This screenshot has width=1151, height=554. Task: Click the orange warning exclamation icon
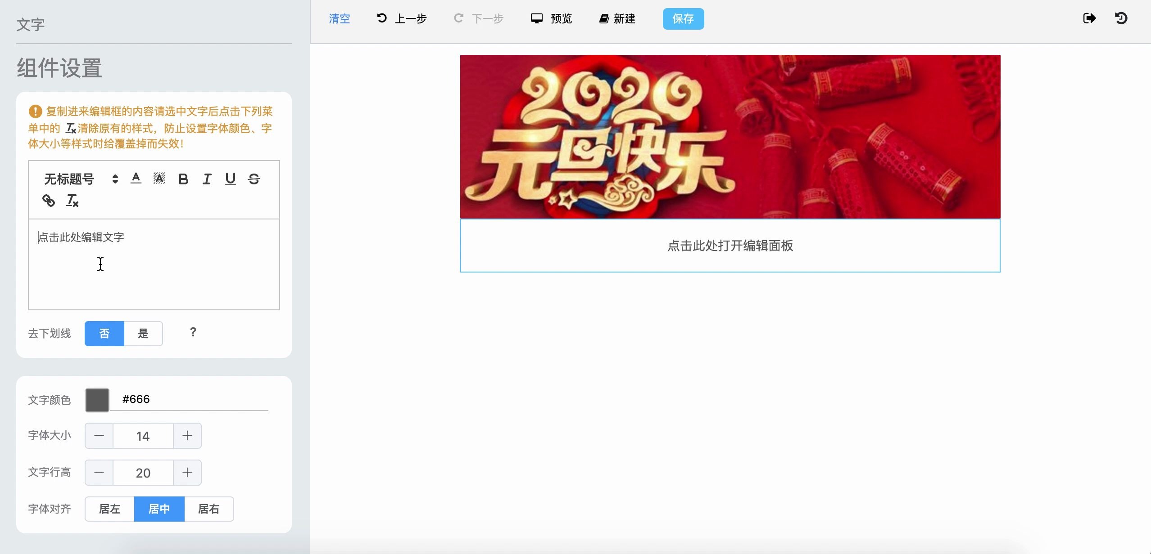(35, 111)
